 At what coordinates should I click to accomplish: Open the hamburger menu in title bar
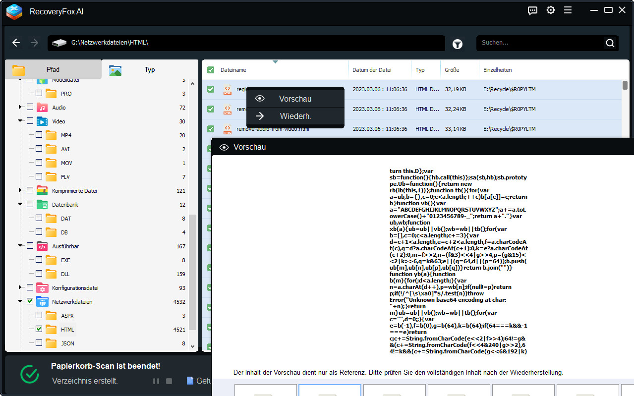568,10
